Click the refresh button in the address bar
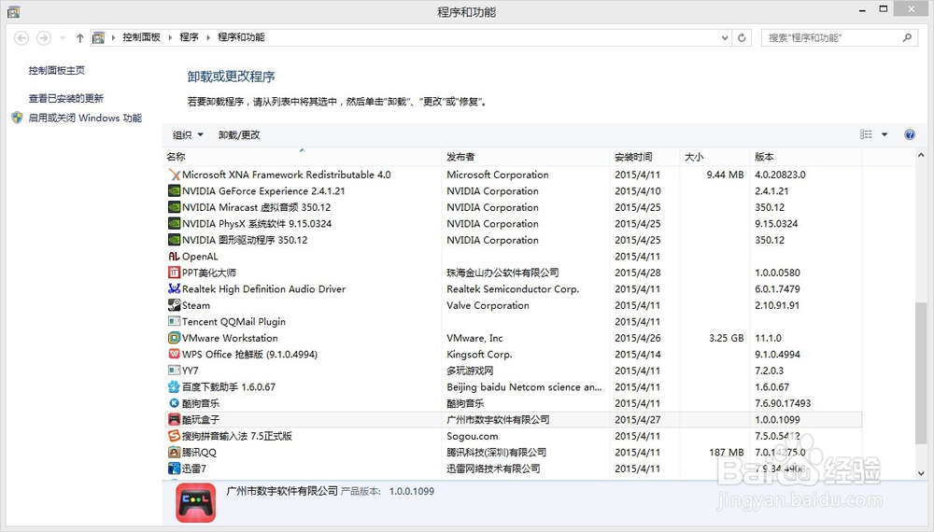The width and height of the screenshot is (934, 532). [x=742, y=37]
